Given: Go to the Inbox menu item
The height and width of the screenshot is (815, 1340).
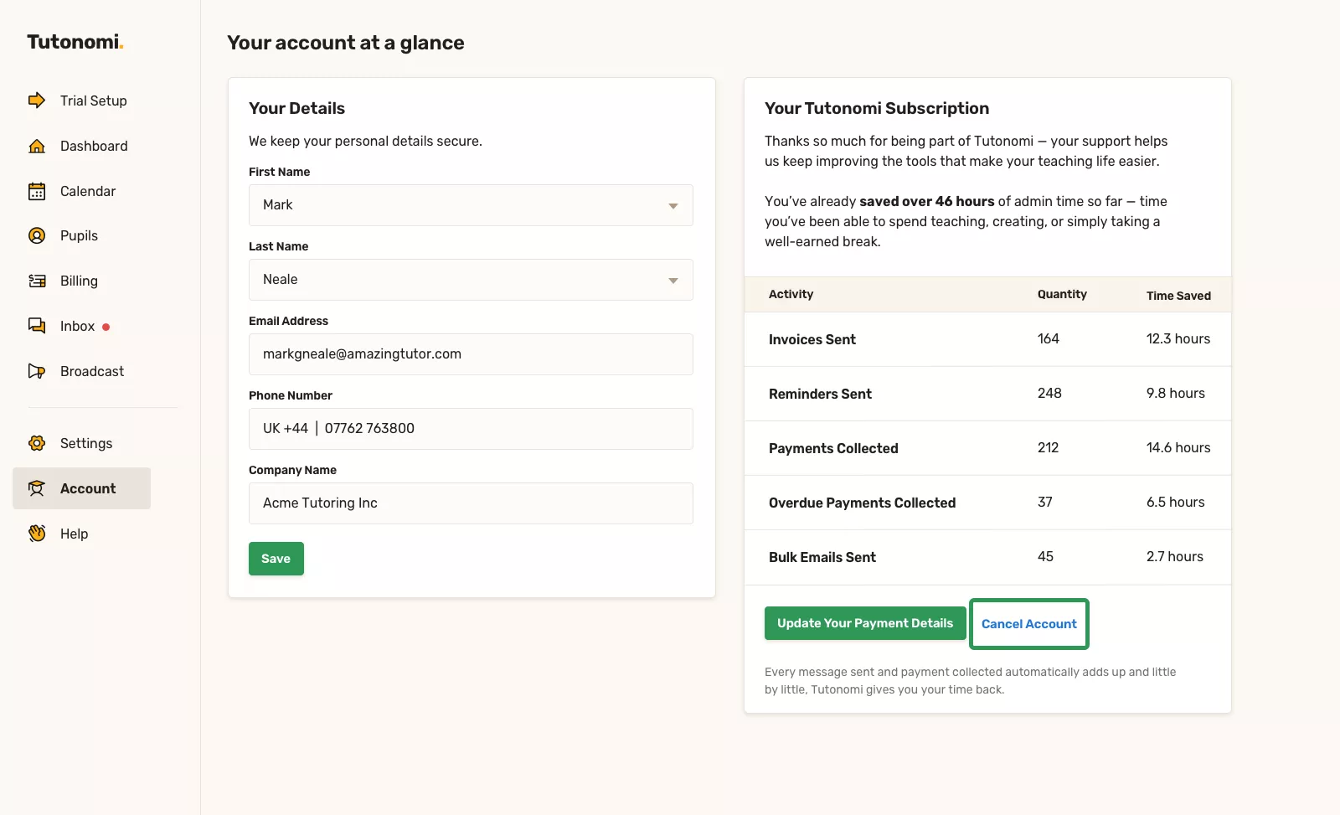Looking at the screenshot, I should tap(77, 326).
